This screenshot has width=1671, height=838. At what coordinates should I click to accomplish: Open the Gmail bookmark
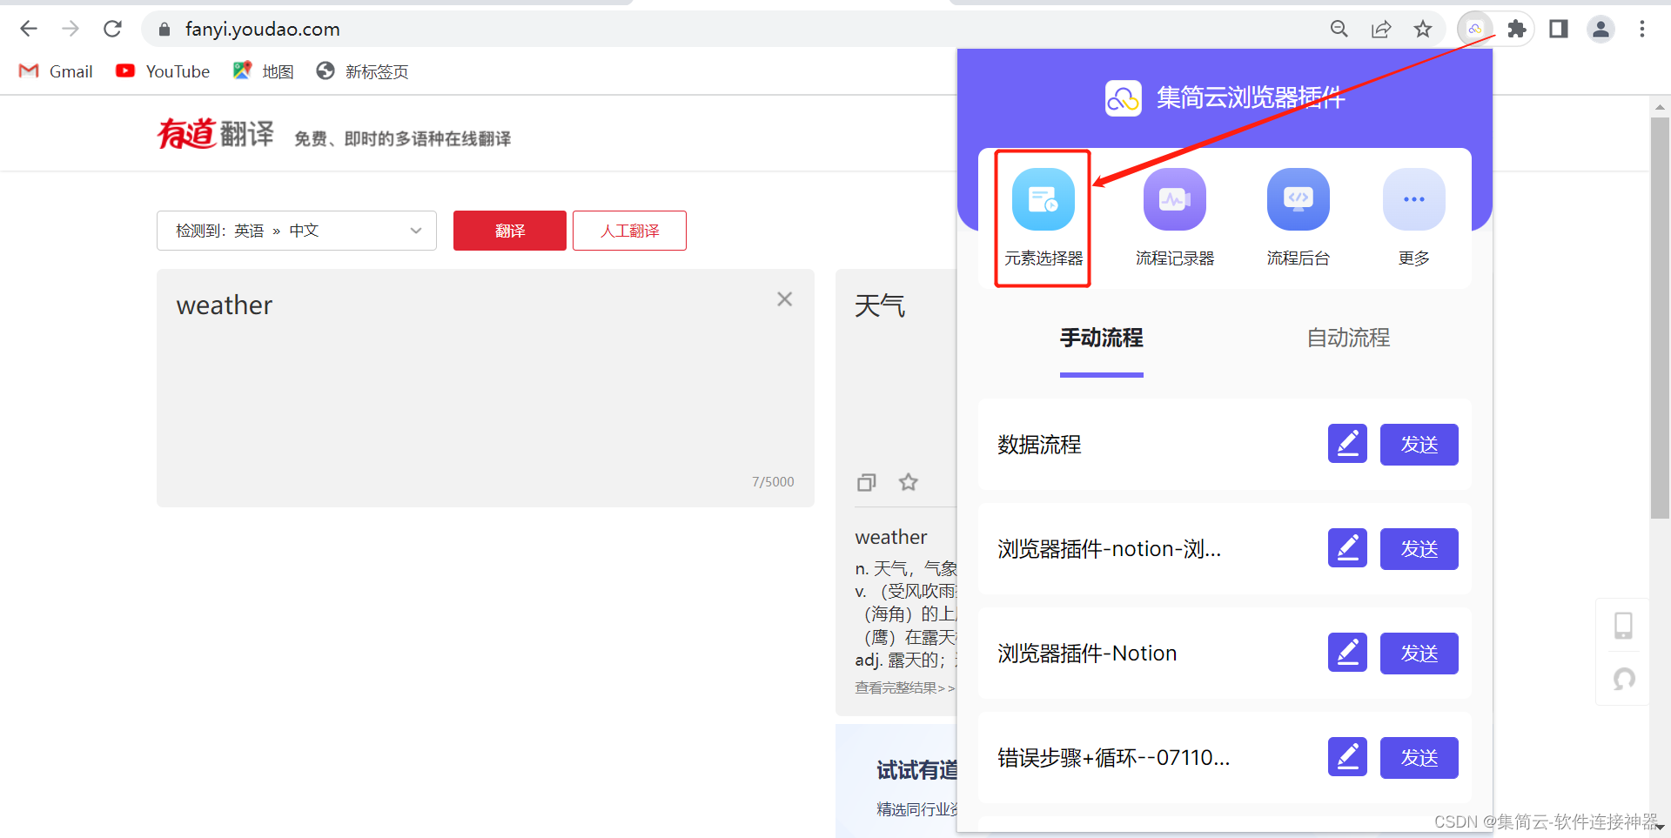(x=56, y=71)
